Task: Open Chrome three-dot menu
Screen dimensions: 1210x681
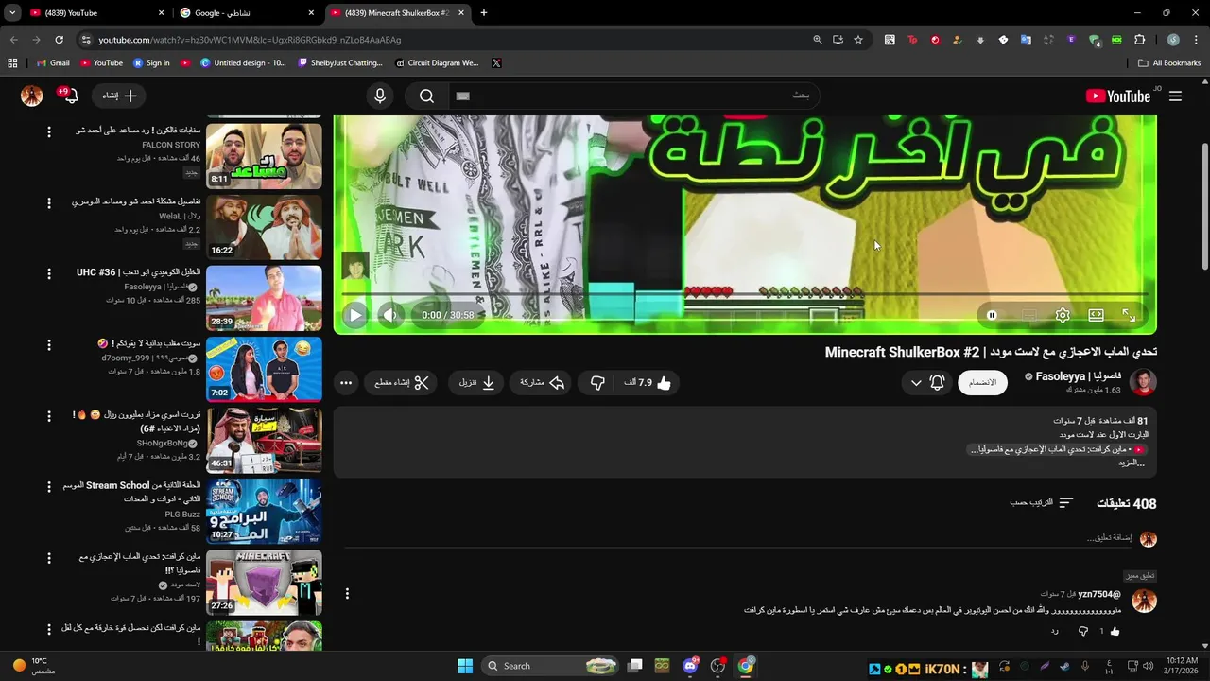Action: tap(1195, 40)
